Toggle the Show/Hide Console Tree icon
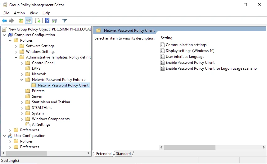The height and width of the screenshot is (164, 267). pyautogui.click(x=29, y=21)
